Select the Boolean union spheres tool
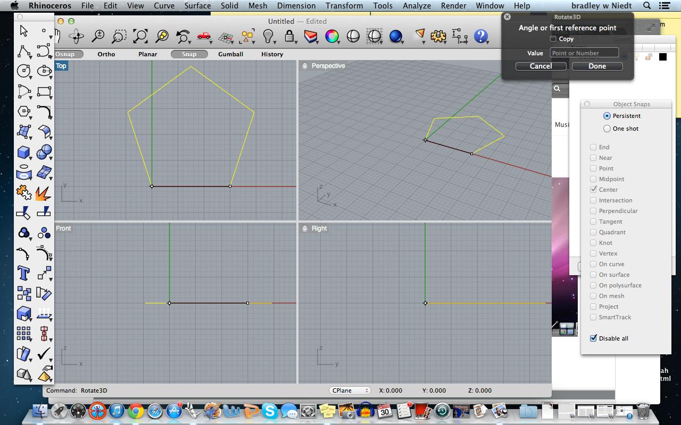 click(x=44, y=152)
